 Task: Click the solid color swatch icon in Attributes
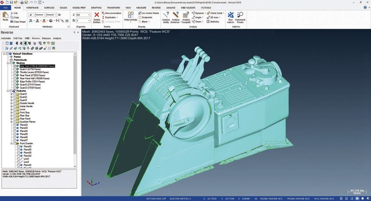[38, 21]
